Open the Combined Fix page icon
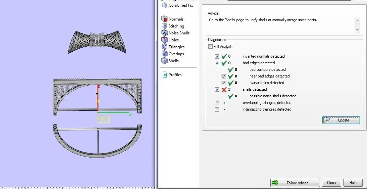Viewport: 367px width, 189px height. point(165,5)
